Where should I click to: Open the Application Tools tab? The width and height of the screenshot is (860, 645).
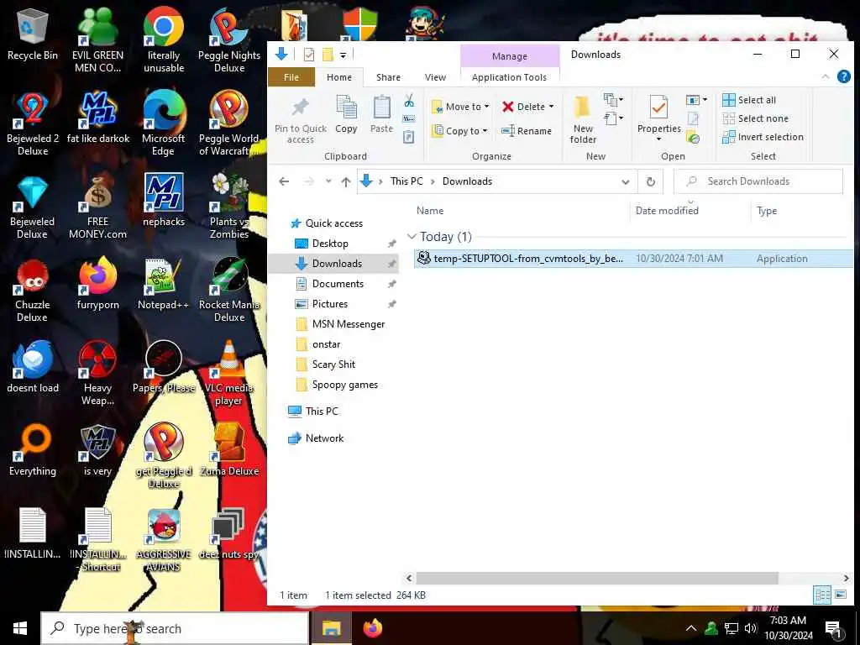click(x=510, y=77)
